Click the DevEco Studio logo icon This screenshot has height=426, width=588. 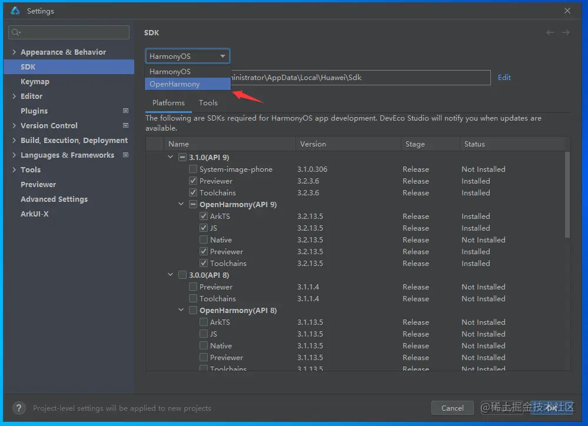pos(15,11)
